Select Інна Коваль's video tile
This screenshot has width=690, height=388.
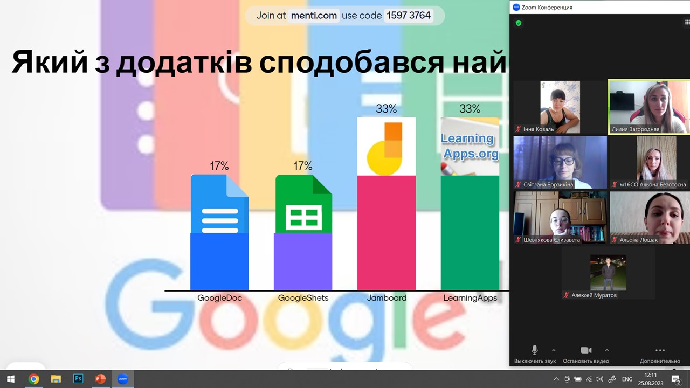560,107
